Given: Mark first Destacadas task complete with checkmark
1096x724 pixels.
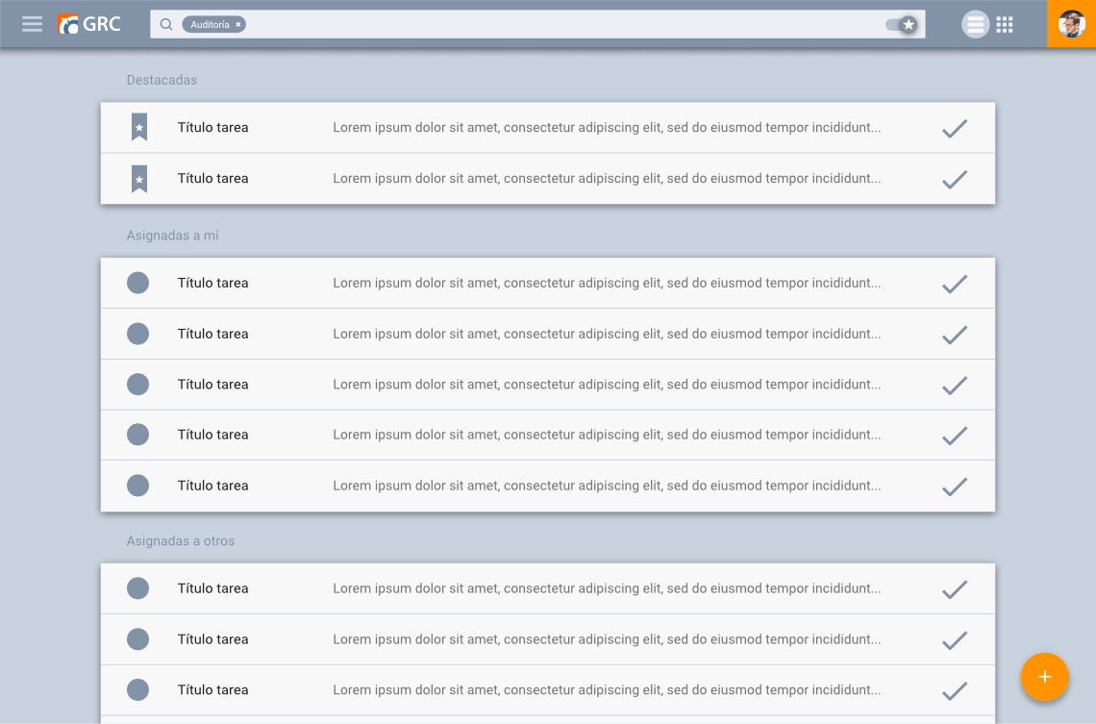Looking at the screenshot, I should point(954,129).
